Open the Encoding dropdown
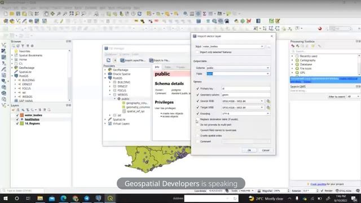Image resolution: width=361 pixels, height=203 pixels. click(x=246, y=114)
